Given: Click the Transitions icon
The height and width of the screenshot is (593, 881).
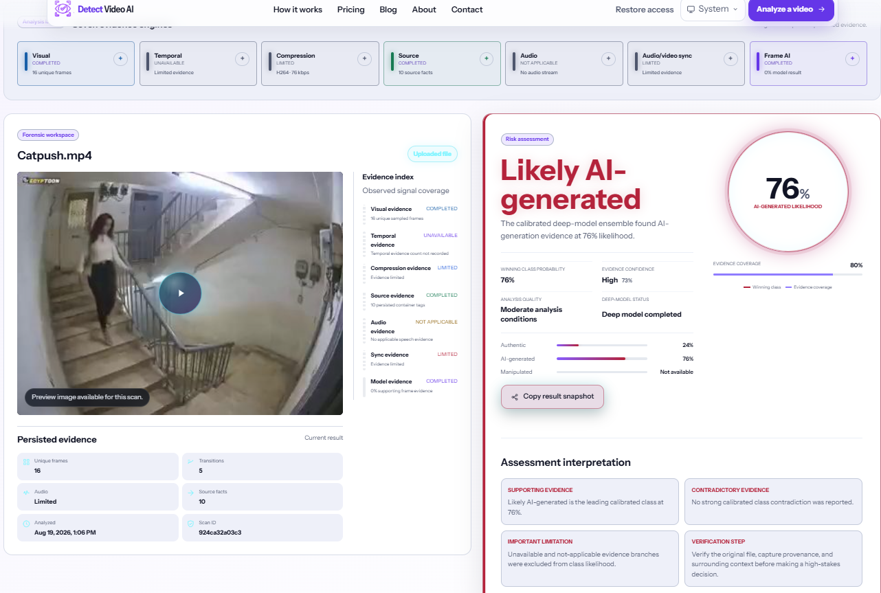Looking at the screenshot, I should tap(190, 461).
